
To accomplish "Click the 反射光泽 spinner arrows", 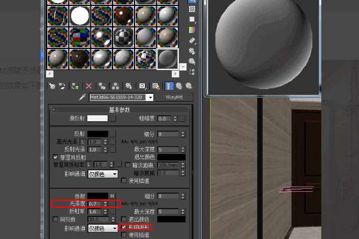I will pyautogui.click(x=105, y=149).
